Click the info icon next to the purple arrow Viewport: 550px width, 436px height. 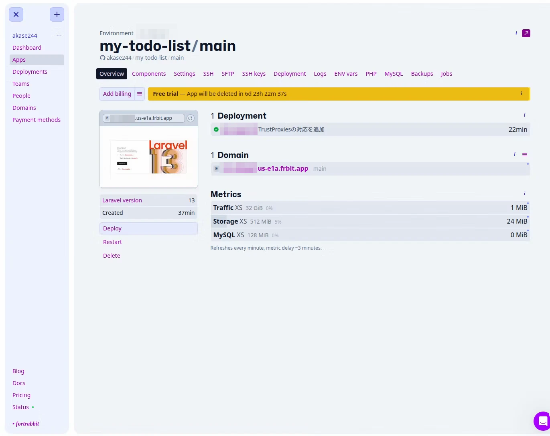pyautogui.click(x=516, y=33)
